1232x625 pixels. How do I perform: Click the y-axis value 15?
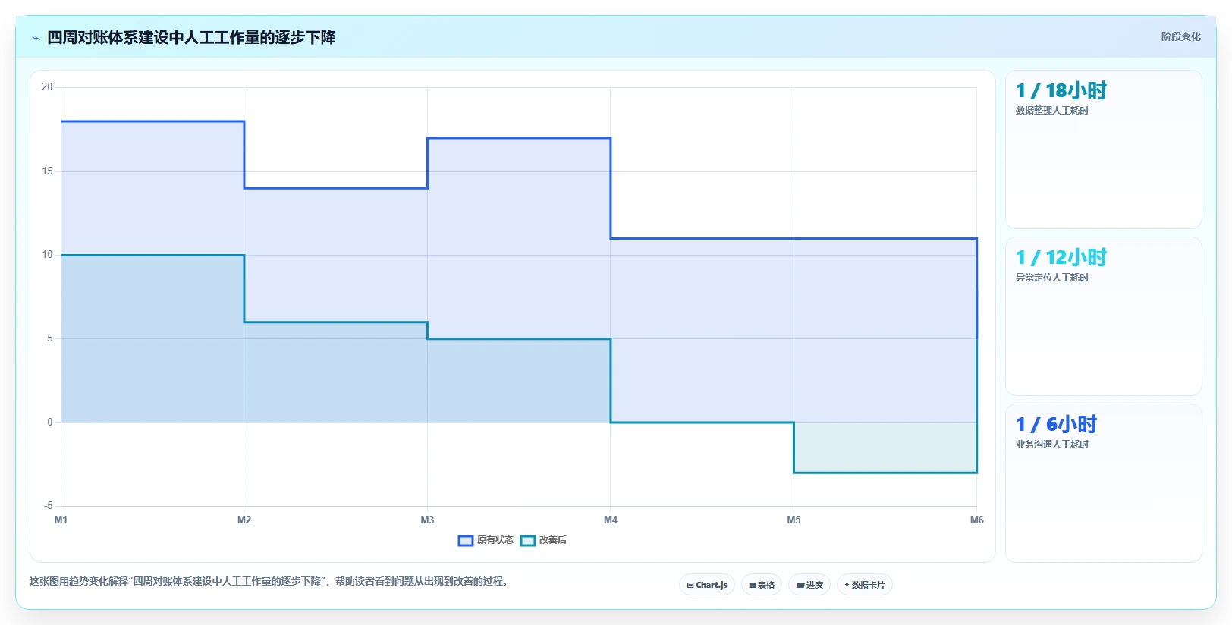(x=47, y=171)
